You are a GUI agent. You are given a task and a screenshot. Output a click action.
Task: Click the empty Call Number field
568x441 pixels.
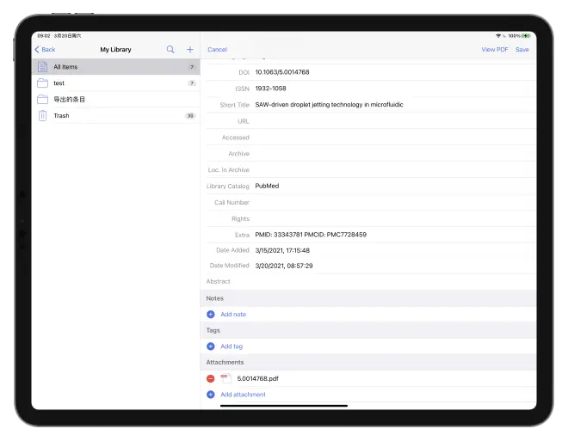395,203
